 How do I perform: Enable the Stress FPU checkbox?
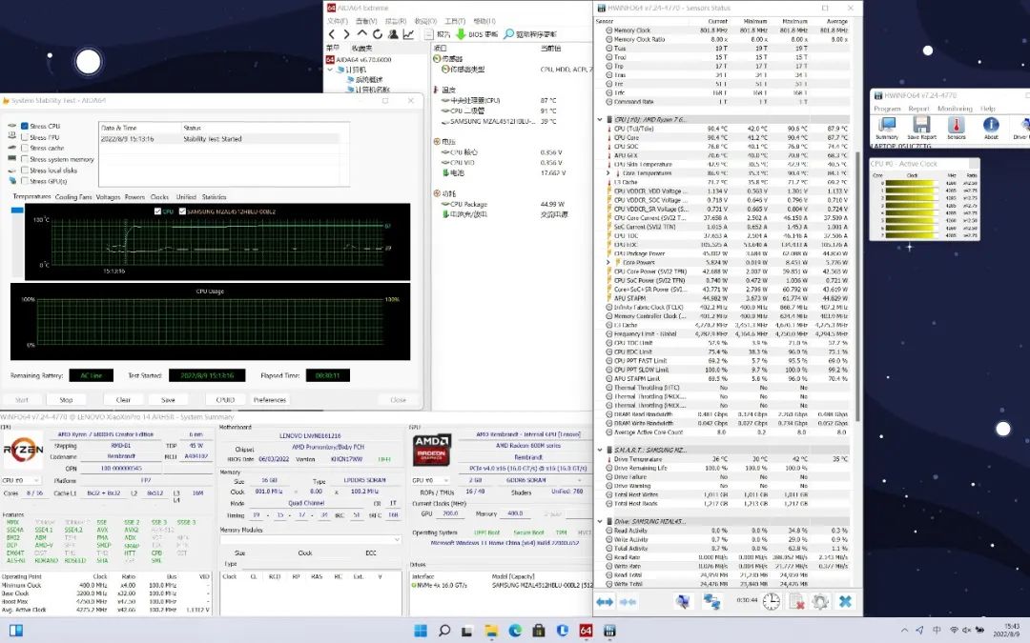coord(24,137)
